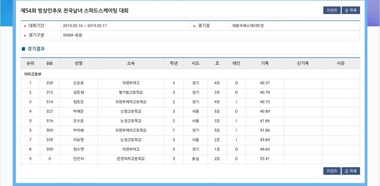Click the bottom 프린트 button

[x=332, y=171]
